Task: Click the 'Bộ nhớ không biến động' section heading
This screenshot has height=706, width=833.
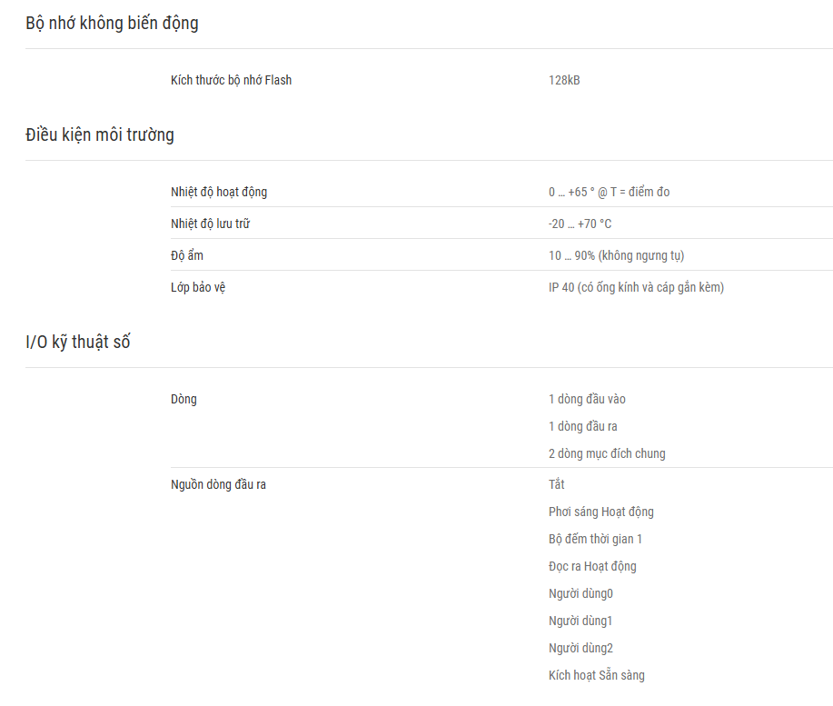Action: [112, 24]
